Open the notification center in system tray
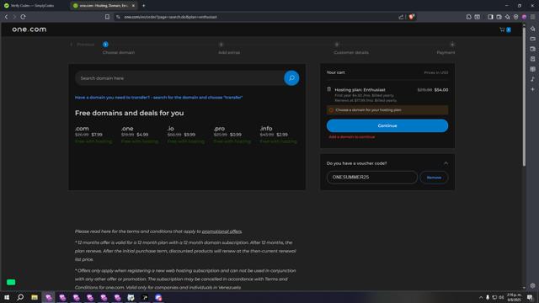The image size is (539, 303). 530,297
